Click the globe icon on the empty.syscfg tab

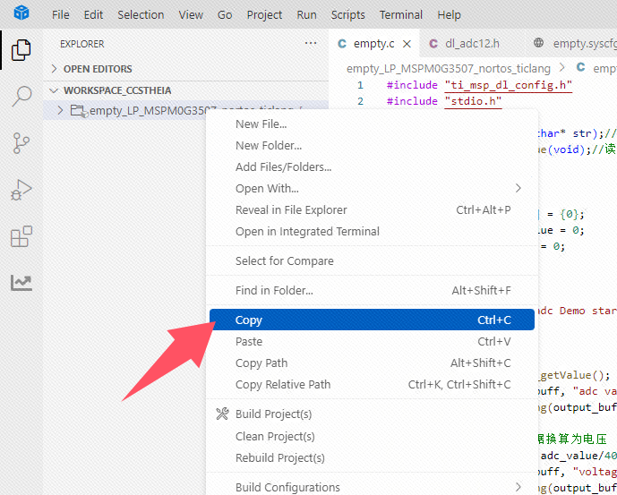(x=539, y=43)
